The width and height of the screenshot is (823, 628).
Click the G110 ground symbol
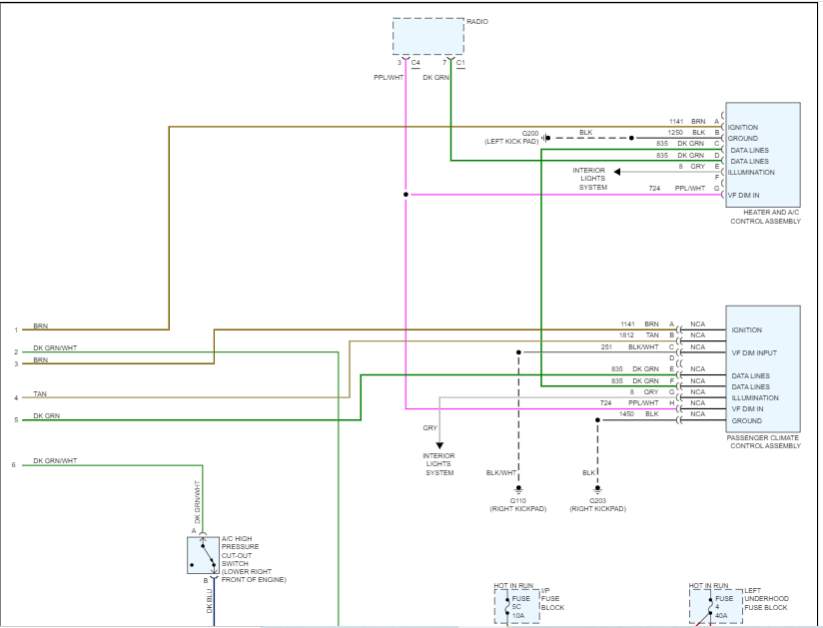[x=518, y=490]
